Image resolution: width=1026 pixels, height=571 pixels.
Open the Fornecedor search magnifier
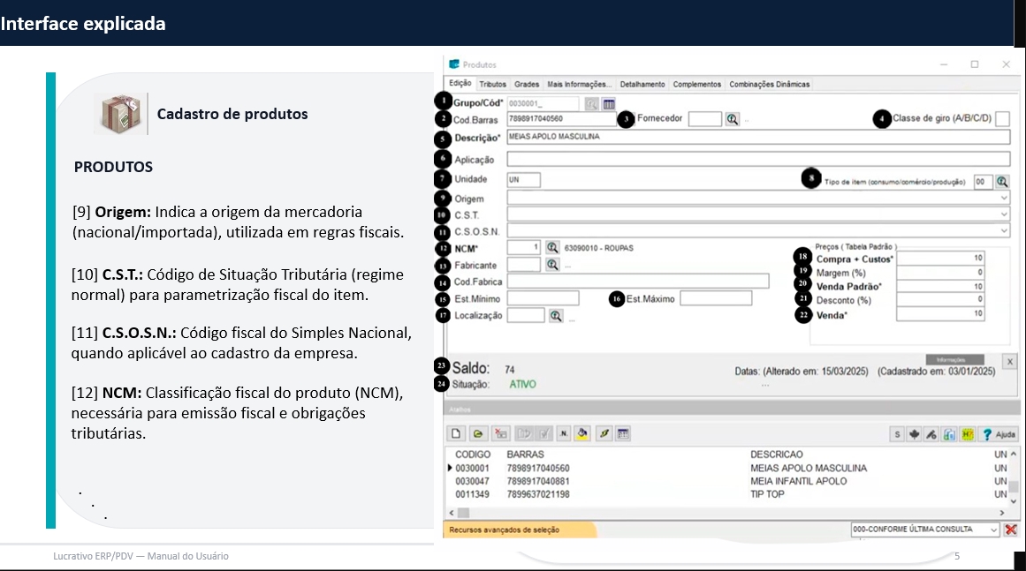tap(732, 119)
